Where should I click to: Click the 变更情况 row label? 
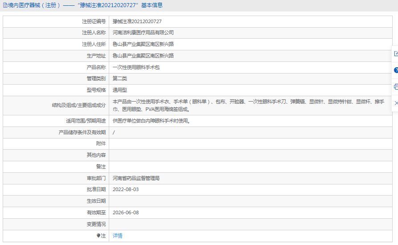click(x=96, y=224)
